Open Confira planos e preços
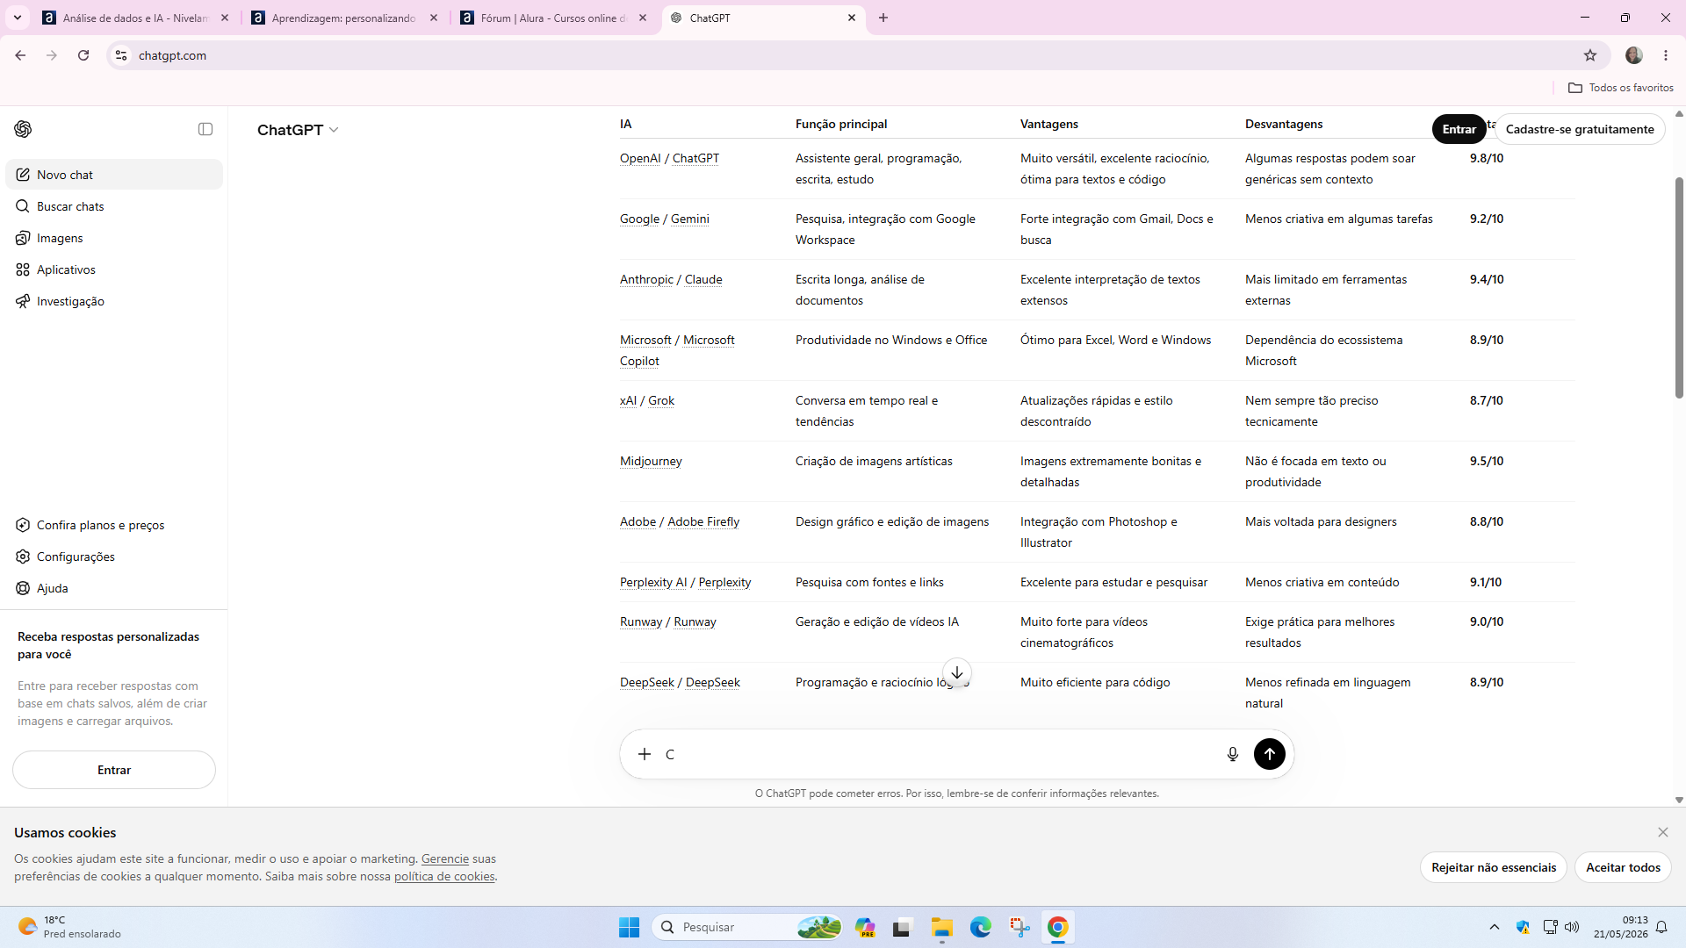The height and width of the screenshot is (948, 1686). (x=114, y=525)
